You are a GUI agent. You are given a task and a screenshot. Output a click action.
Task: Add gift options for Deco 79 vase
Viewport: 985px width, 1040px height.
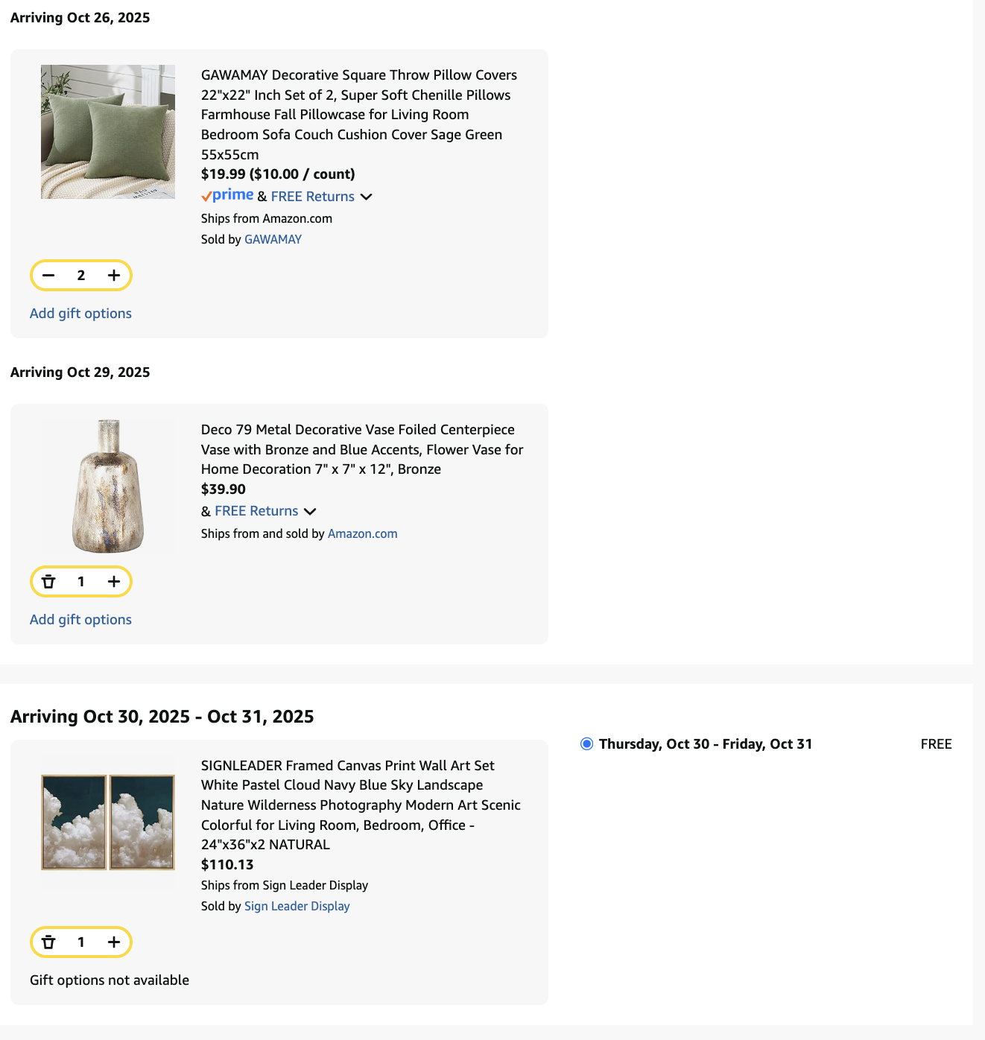click(80, 620)
